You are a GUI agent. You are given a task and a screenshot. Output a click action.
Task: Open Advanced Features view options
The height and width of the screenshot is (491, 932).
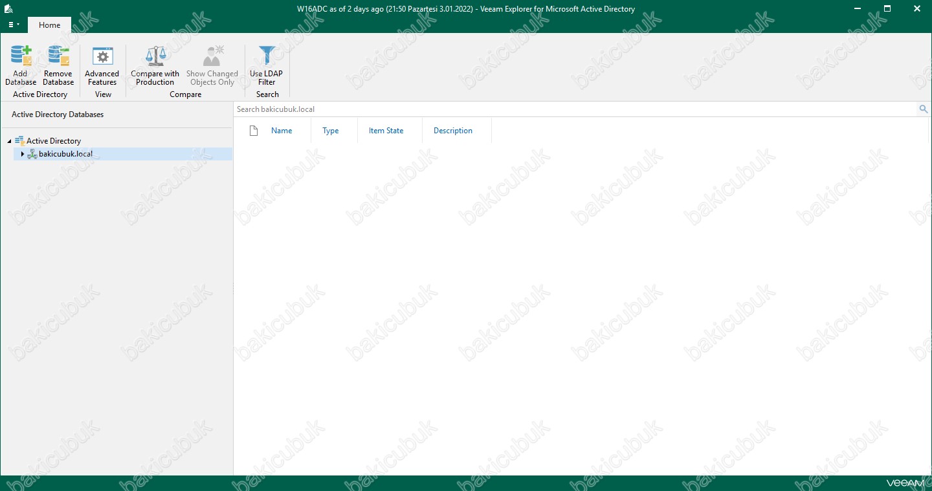pos(102,65)
